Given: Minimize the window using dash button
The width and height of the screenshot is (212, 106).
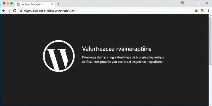Looking at the screenshot, I should coord(189,3).
